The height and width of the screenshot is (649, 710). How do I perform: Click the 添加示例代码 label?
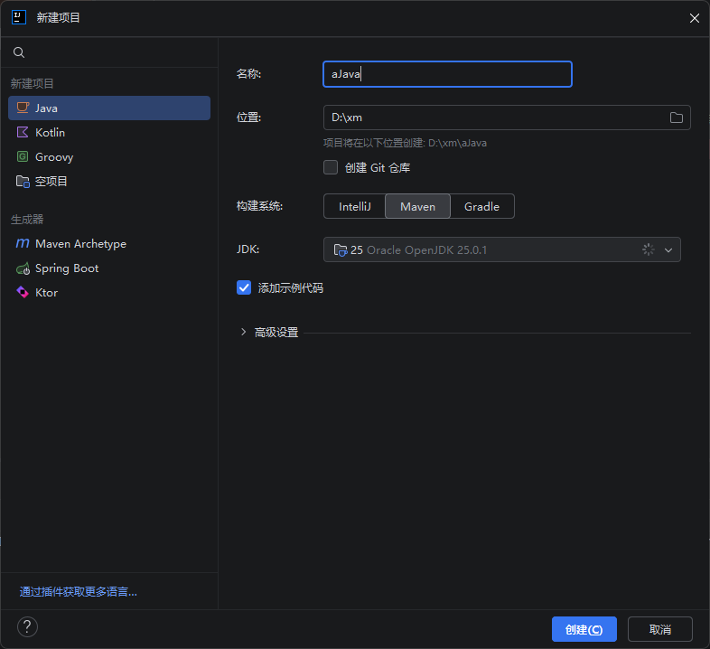click(x=291, y=287)
